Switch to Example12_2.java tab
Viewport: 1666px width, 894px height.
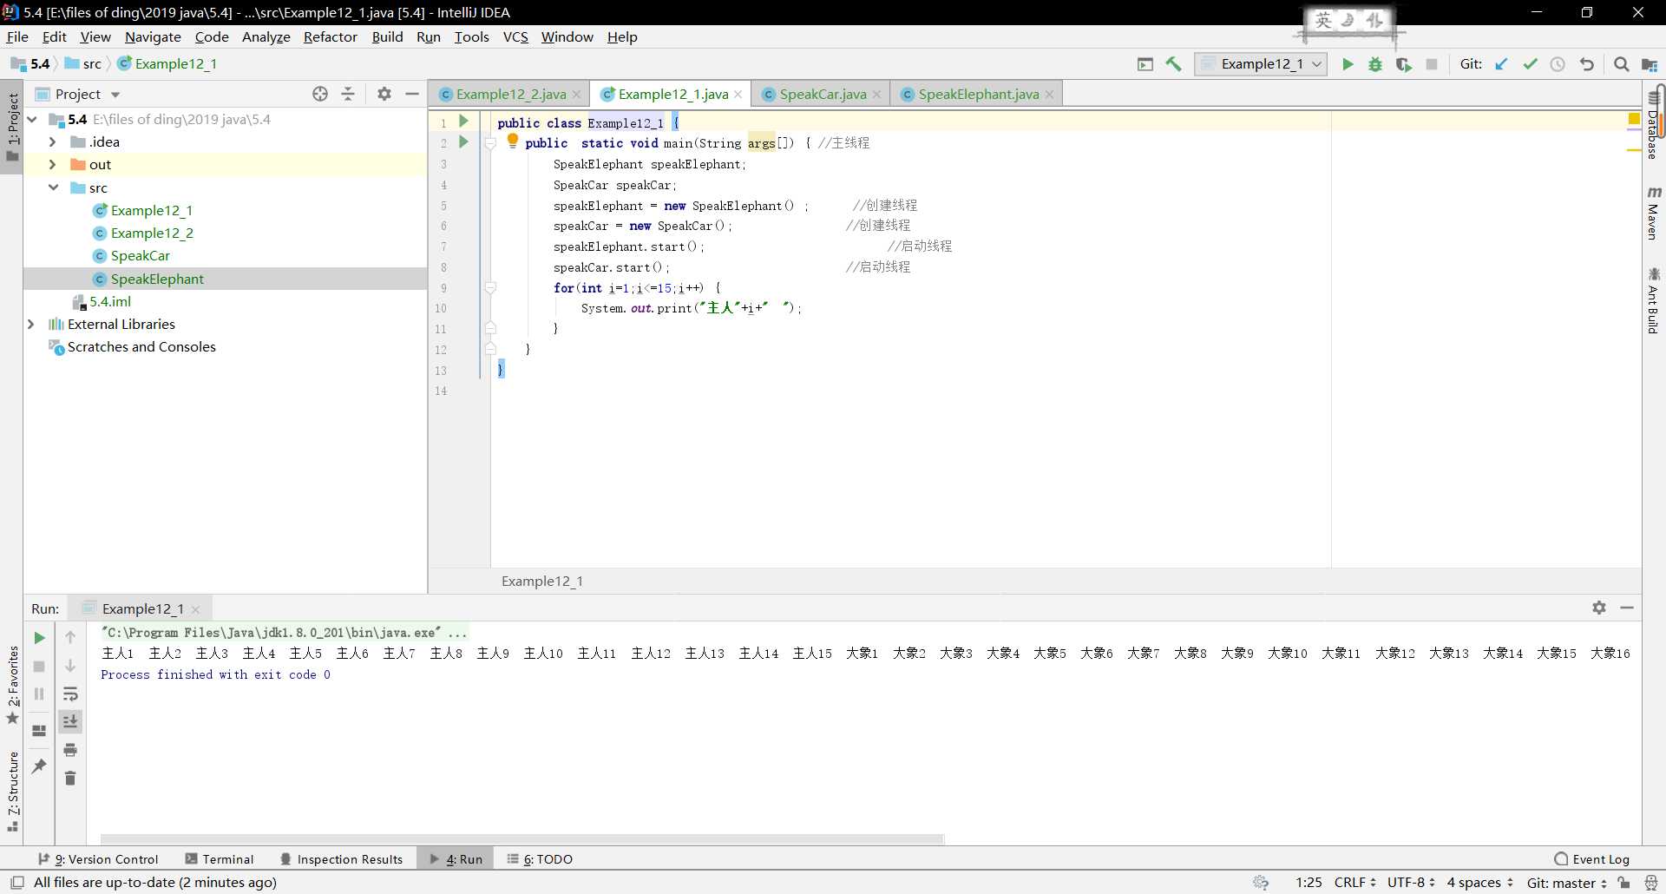click(510, 94)
